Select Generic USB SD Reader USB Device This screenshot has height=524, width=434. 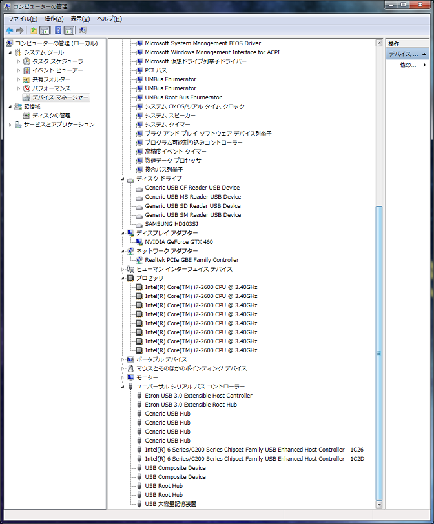point(192,206)
